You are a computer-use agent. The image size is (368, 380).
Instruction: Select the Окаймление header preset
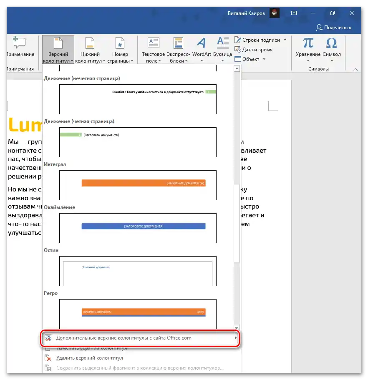click(x=138, y=228)
